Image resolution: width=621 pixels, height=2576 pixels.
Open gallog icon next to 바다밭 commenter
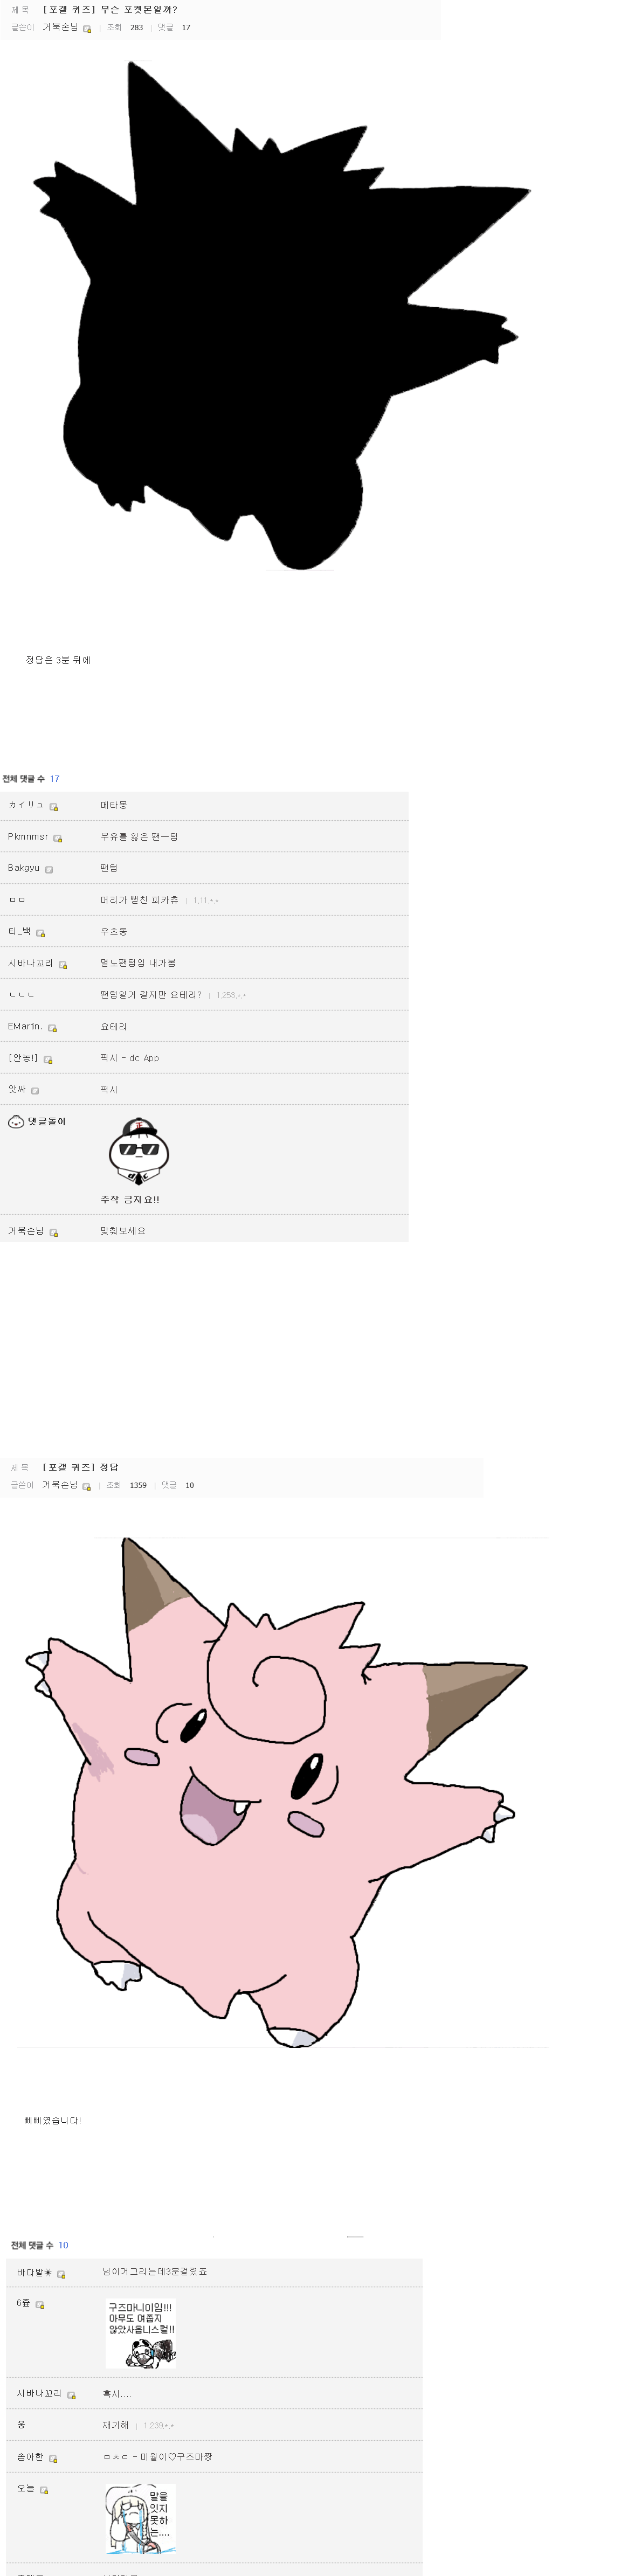pyautogui.click(x=61, y=2274)
